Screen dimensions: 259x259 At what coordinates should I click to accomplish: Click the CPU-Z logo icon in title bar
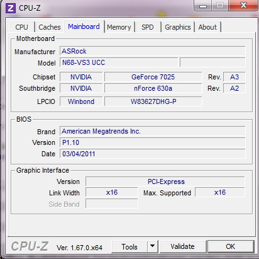pyautogui.click(x=11, y=8)
